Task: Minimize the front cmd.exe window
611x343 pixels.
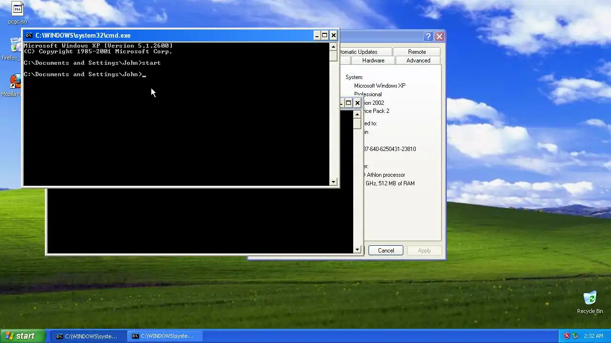Action: pos(316,35)
